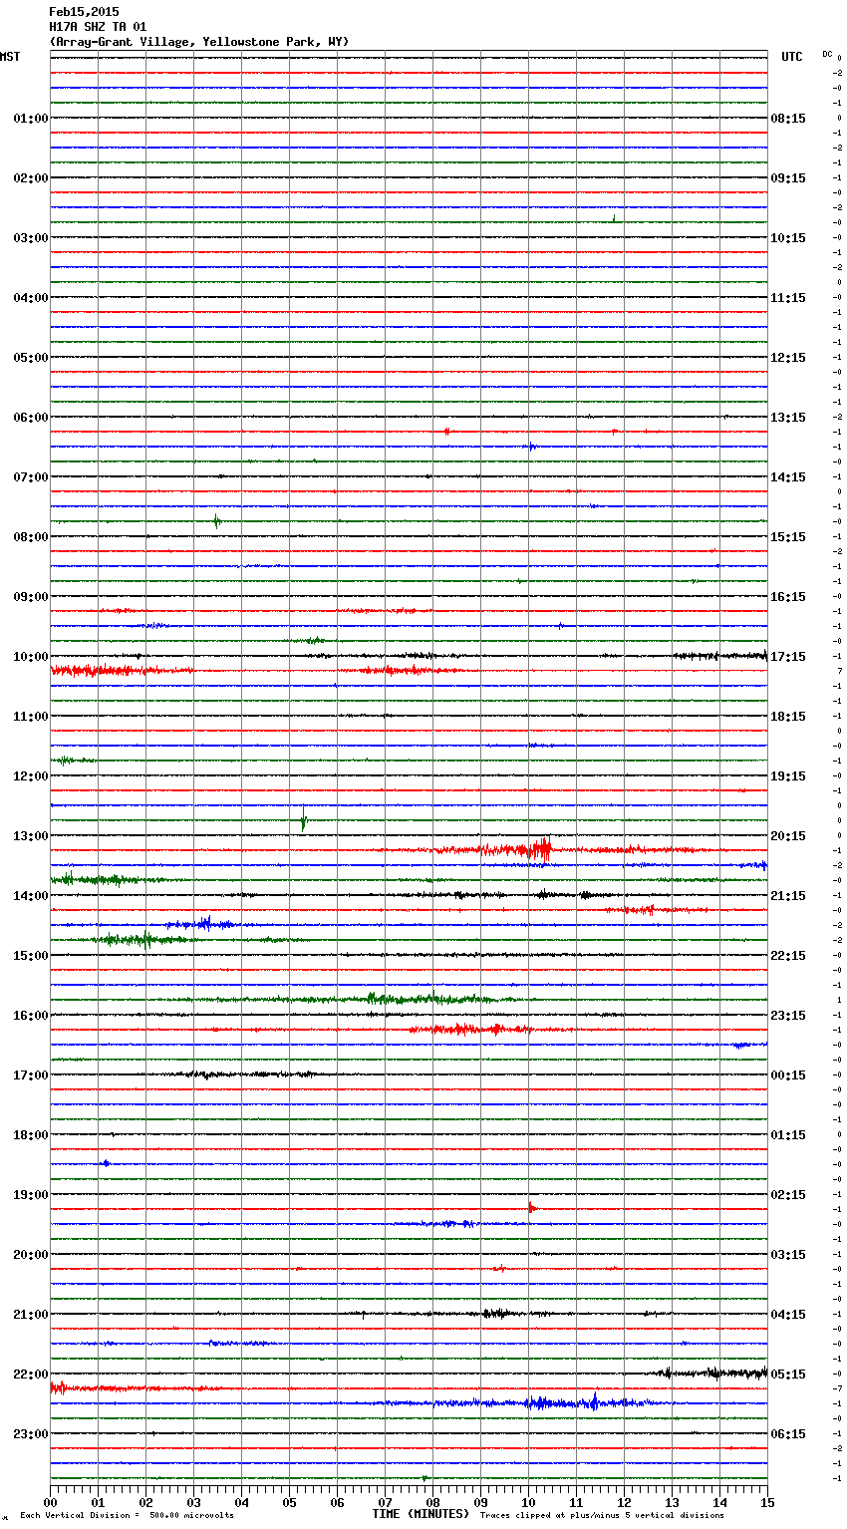Select the 23:00 MST row label
This screenshot has height=1529, width=847.
pos(31,1434)
